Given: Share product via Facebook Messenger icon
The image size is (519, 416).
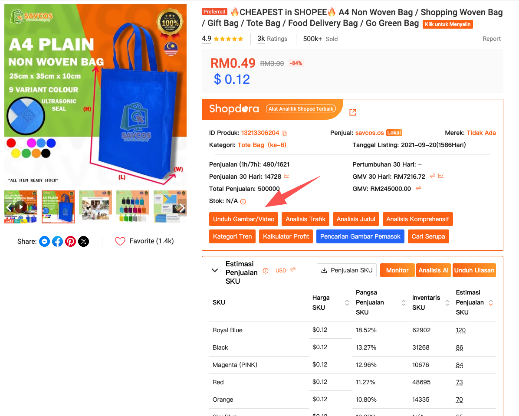Looking at the screenshot, I should coord(44,241).
